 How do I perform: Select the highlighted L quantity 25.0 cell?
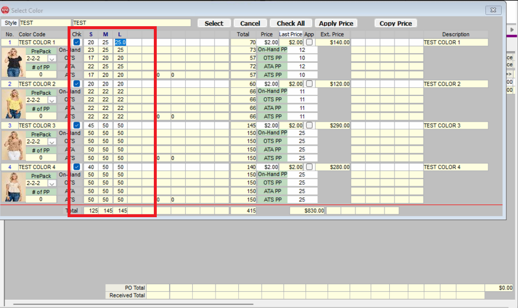pyautogui.click(x=120, y=43)
